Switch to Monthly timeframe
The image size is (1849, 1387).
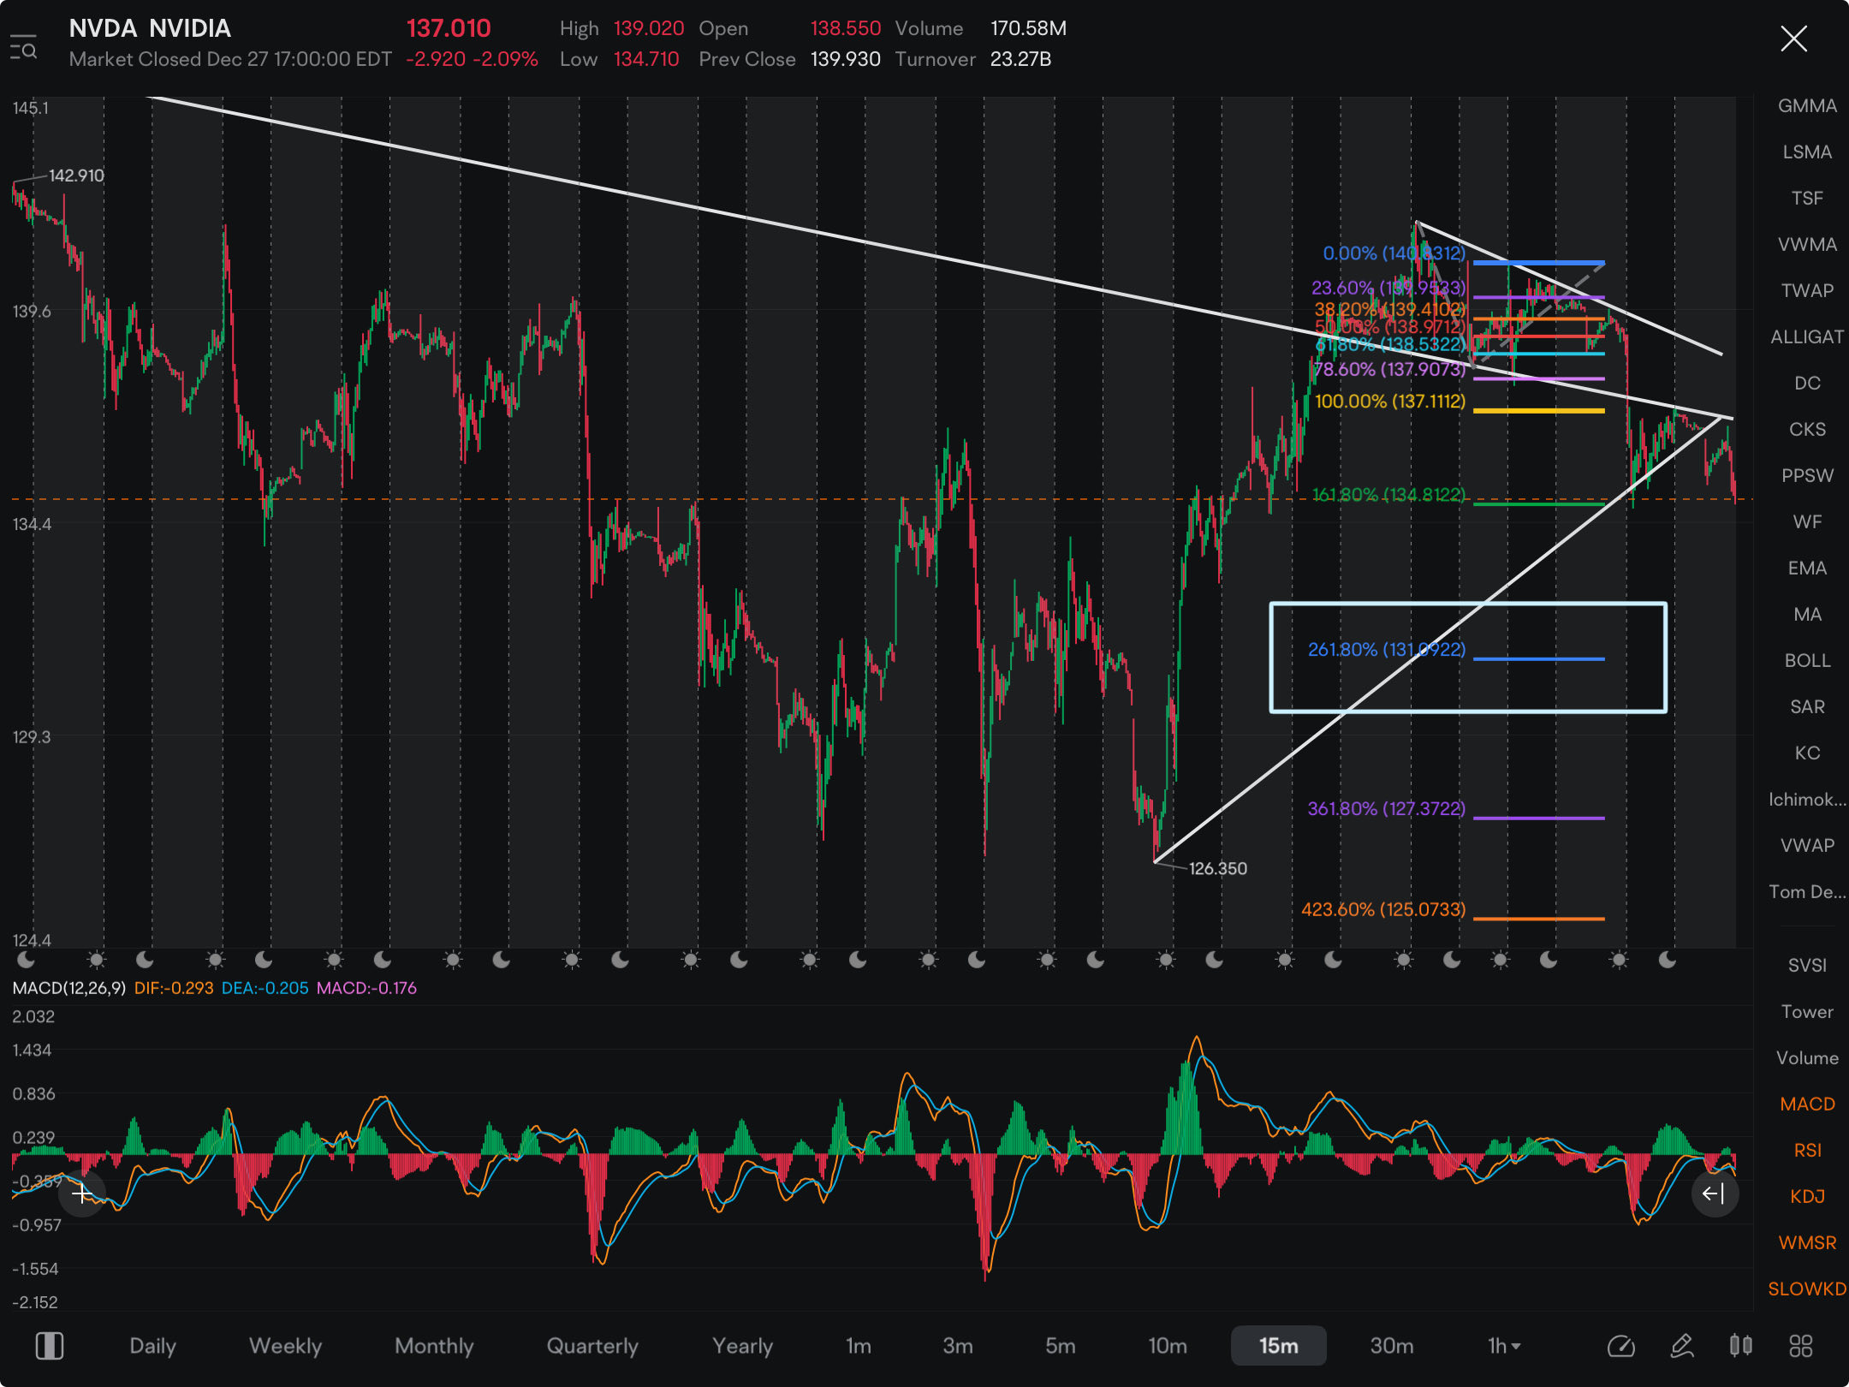[x=434, y=1346]
